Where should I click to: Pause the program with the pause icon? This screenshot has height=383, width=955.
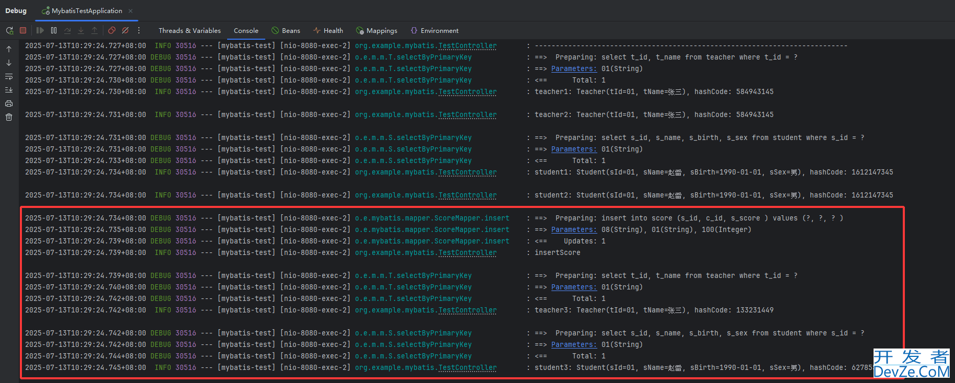pos(54,30)
